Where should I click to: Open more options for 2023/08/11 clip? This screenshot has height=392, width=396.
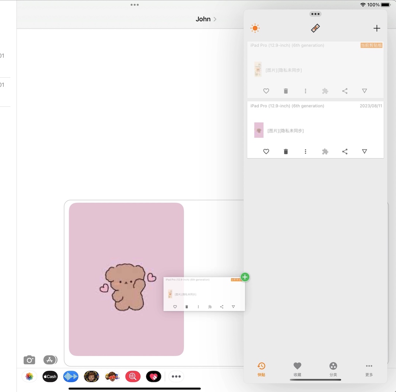[306, 152]
